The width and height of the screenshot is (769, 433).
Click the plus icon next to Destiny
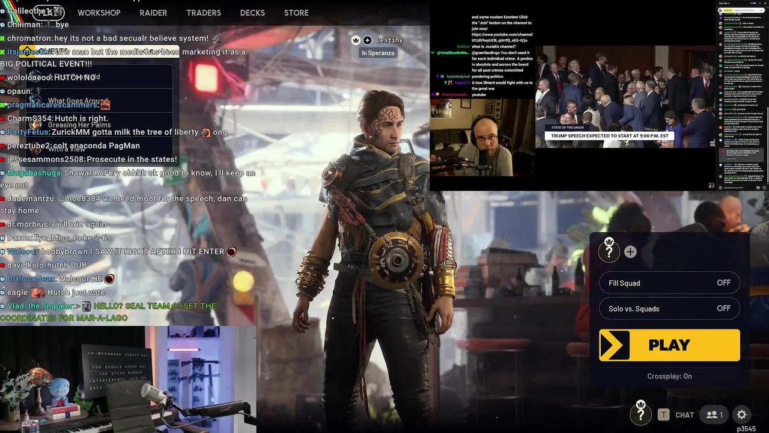367,40
